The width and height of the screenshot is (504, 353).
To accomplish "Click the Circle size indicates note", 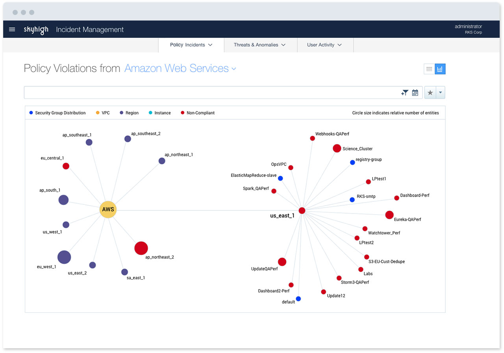I will [395, 113].
